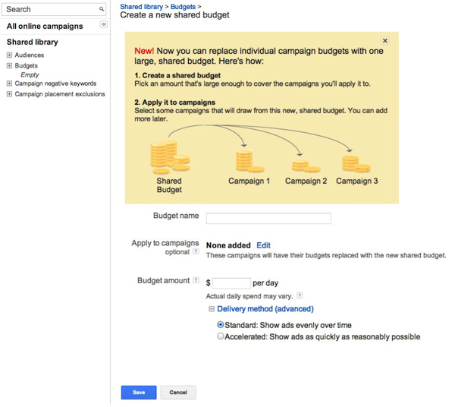
Task: Click the search magnifier icon
Action: pyautogui.click(x=102, y=9)
